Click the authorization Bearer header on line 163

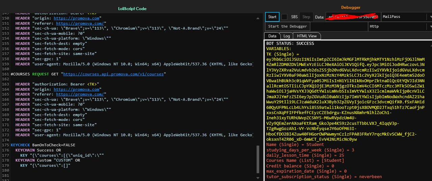point(57,84)
